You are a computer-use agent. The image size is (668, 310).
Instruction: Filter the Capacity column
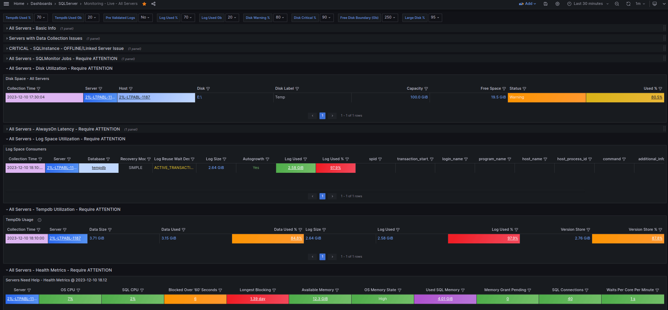point(426,89)
